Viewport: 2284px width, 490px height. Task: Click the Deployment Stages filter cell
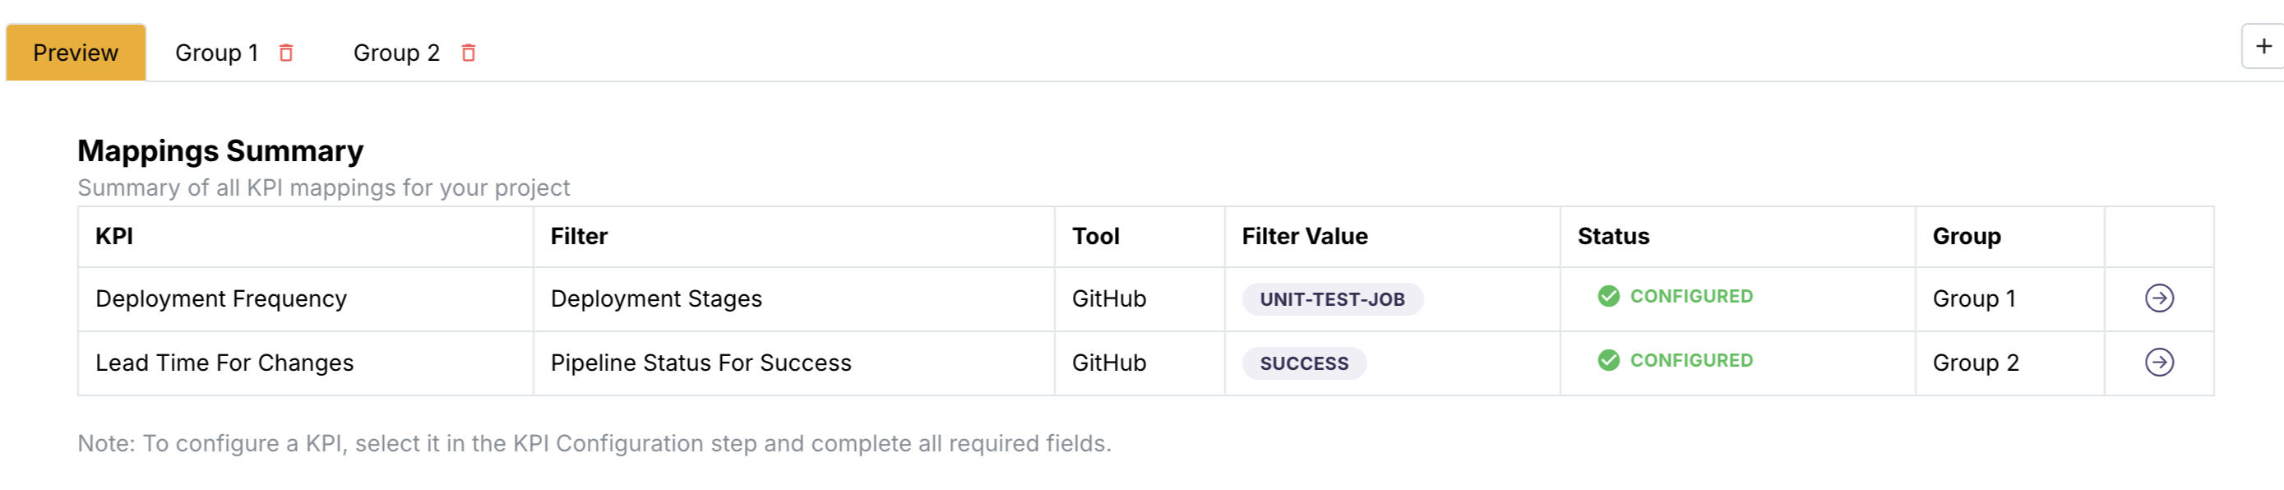coord(656,299)
